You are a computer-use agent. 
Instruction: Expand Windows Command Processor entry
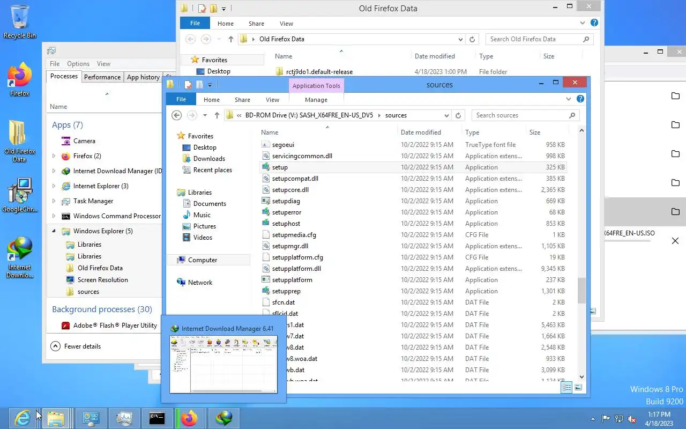tap(54, 216)
